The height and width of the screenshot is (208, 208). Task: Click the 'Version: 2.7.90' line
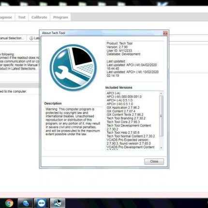tap(117, 47)
